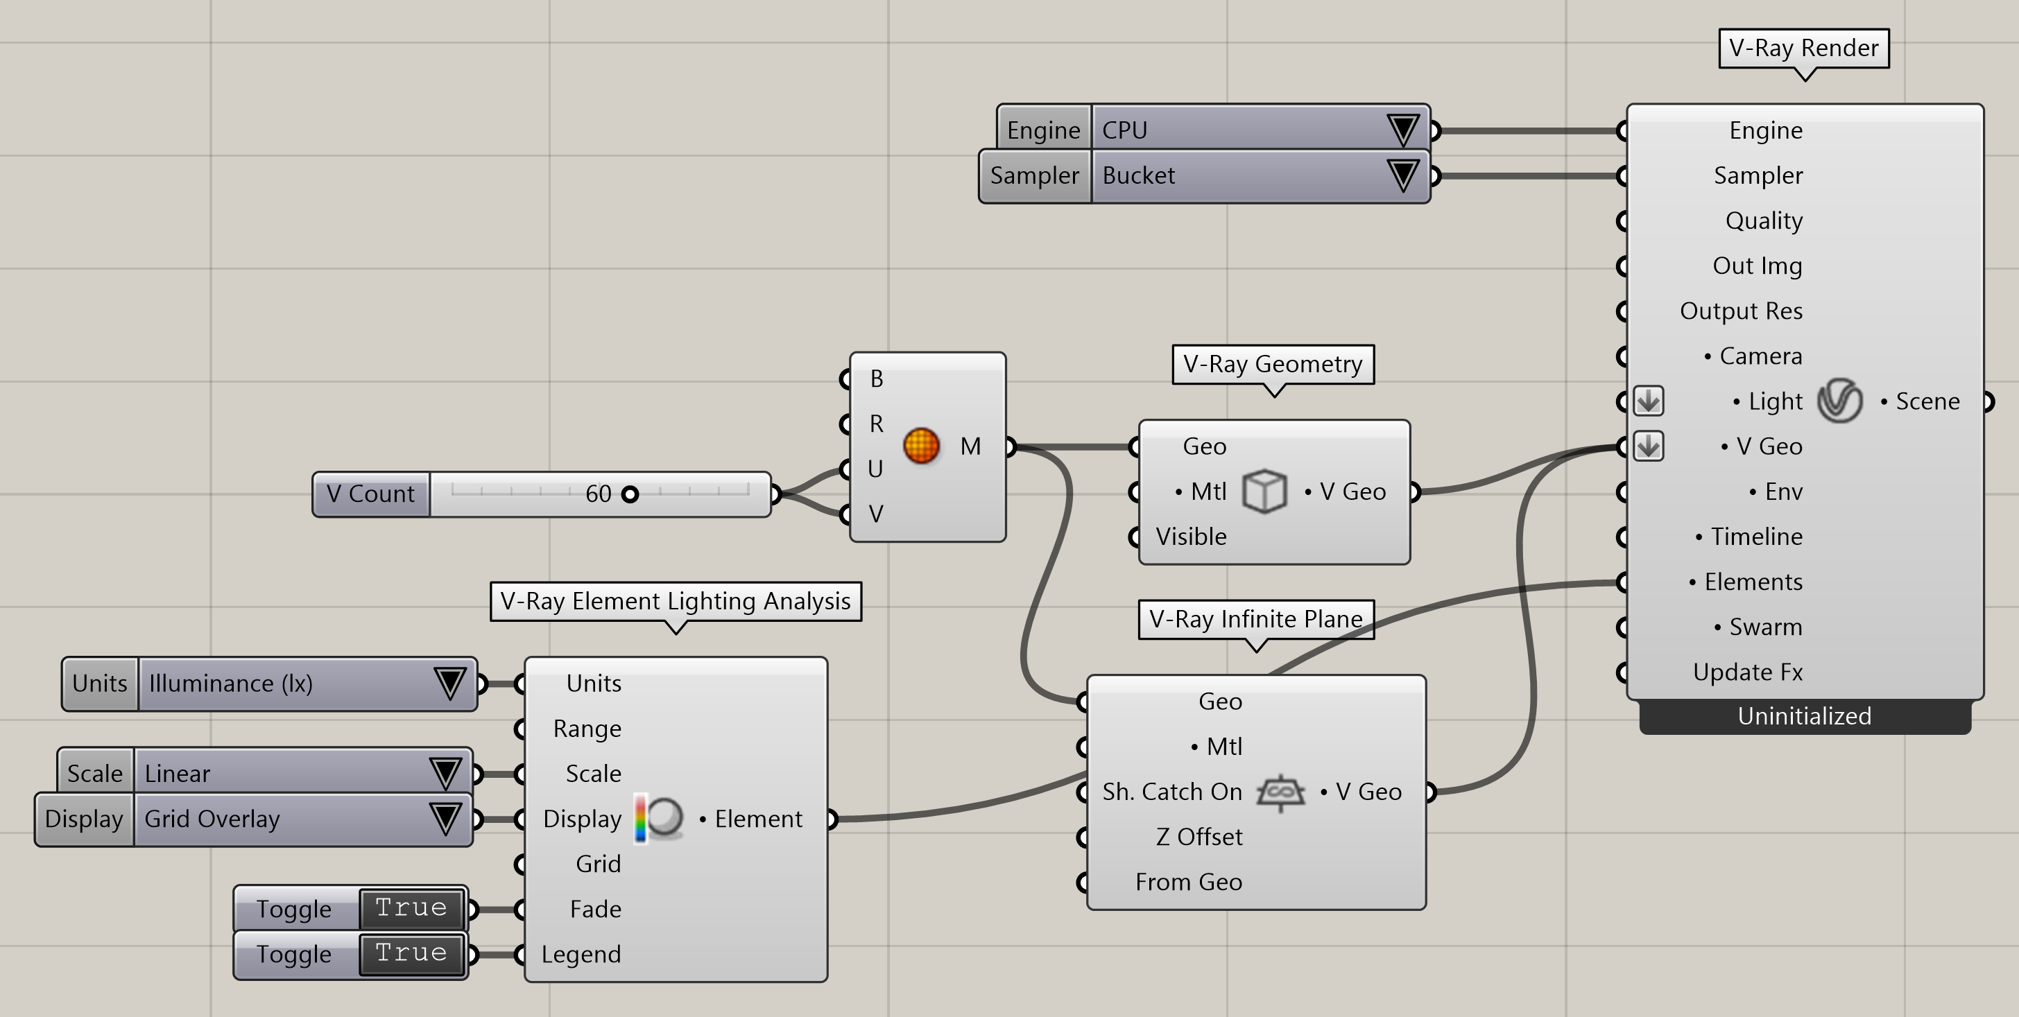Click the infinite plane icon
The height and width of the screenshot is (1017, 2019).
(1280, 792)
